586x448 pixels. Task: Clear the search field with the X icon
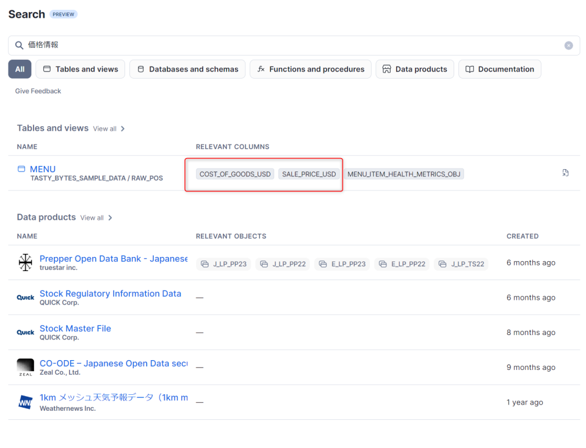coord(568,45)
